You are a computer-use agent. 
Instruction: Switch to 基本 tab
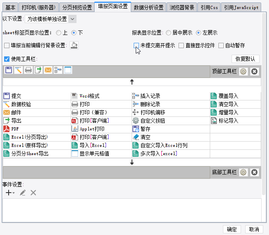pos(10,7)
